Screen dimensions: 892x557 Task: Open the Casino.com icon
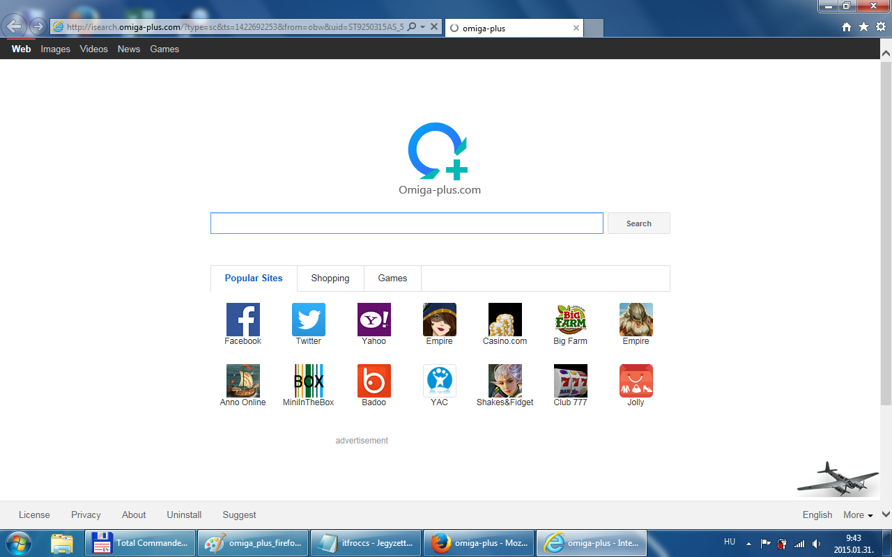pos(505,320)
